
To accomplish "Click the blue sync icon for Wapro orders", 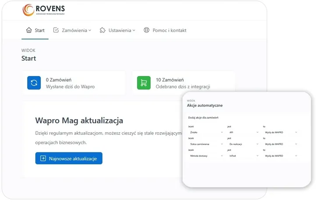I will point(34,83).
